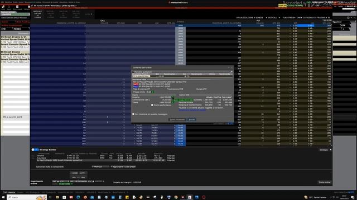Toggle the Strategy Builder switch

[x=35, y=149]
